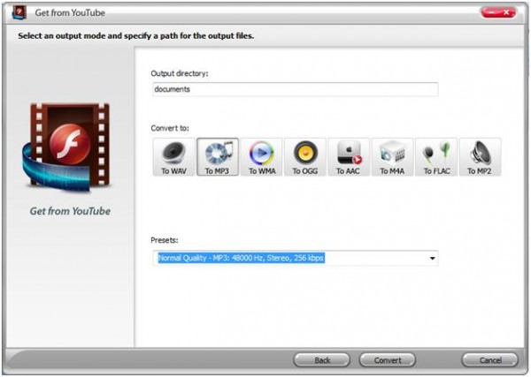Click the Flash filmstrip logo in the left panel
This screenshot has height=377, width=531.
(x=66, y=147)
